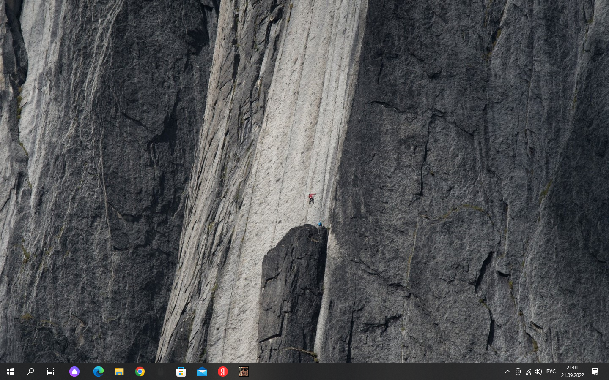Image resolution: width=609 pixels, height=380 pixels.
Task: Open File Explorer from the taskbar
Action: click(119, 372)
